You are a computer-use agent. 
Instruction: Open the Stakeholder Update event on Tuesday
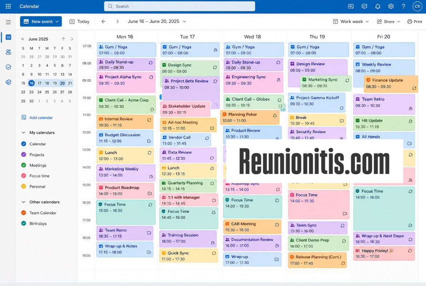click(185, 109)
